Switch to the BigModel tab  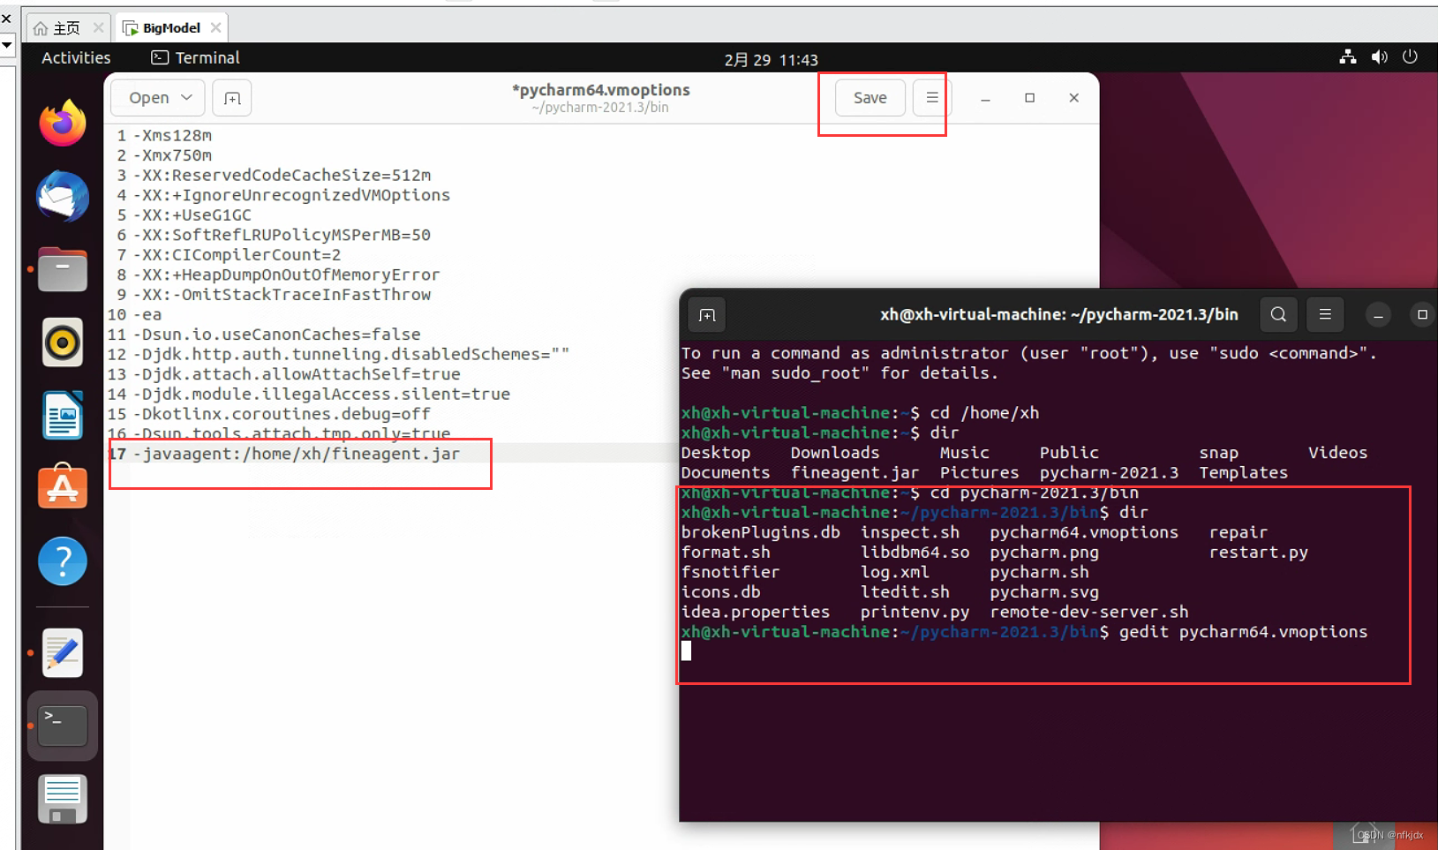coord(171,28)
